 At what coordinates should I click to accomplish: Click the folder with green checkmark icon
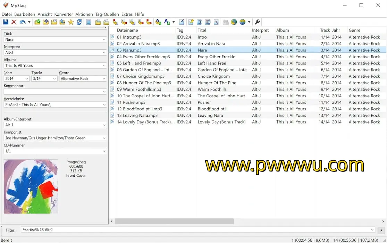pyautogui.click(x=37, y=22)
